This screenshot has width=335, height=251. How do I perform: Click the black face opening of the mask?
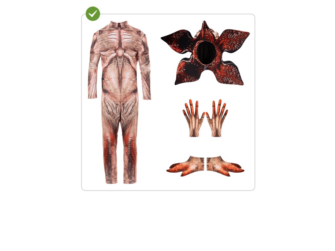pos(205,52)
